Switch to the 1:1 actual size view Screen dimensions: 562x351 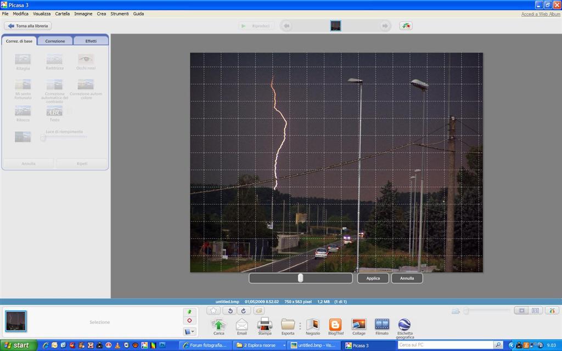pyautogui.click(x=535, y=311)
